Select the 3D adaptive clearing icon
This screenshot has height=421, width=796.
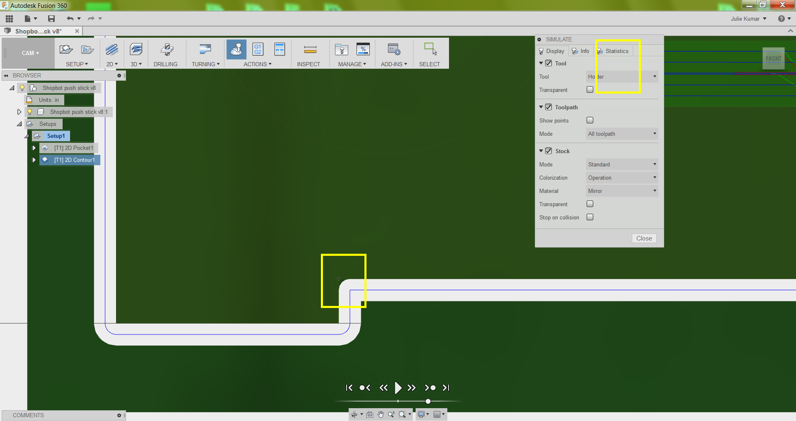point(136,50)
